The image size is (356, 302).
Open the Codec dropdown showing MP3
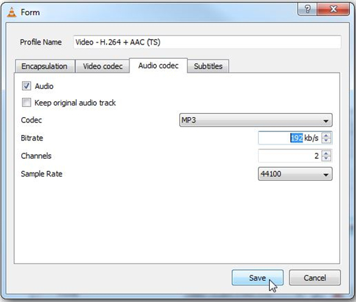point(256,120)
